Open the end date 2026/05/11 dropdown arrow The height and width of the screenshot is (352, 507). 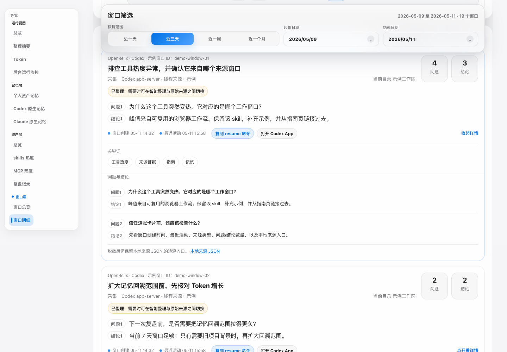[x=470, y=39]
